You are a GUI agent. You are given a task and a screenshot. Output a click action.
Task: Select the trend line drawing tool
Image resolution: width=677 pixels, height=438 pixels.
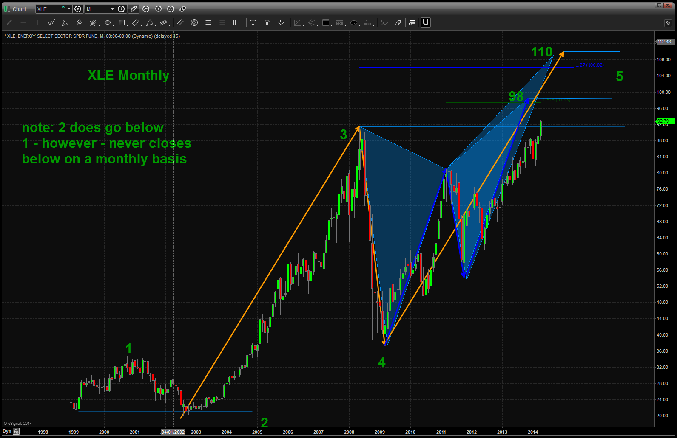click(x=9, y=22)
